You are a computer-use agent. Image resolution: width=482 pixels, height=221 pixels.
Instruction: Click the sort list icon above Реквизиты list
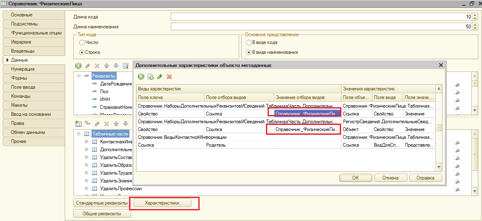(125, 65)
